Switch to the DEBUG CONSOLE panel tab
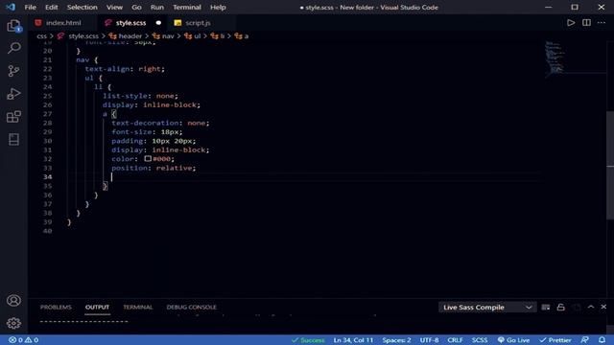The height and width of the screenshot is (345, 614). point(191,307)
